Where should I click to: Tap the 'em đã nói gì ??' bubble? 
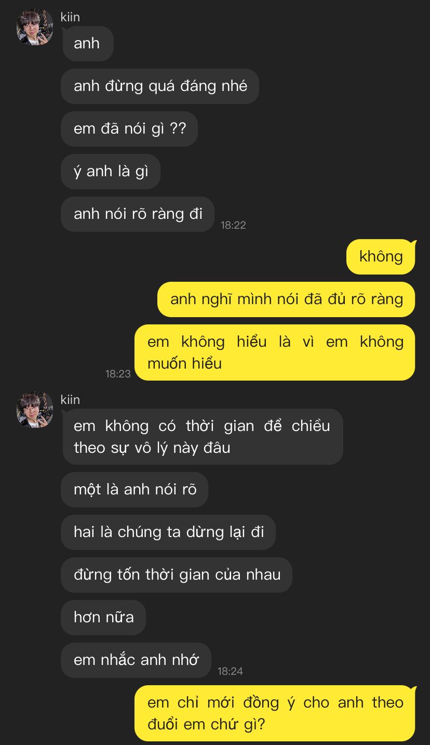pos(129,129)
